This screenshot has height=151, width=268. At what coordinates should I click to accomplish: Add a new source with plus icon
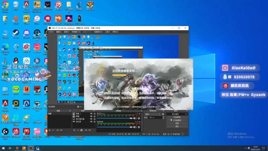coord(74,130)
